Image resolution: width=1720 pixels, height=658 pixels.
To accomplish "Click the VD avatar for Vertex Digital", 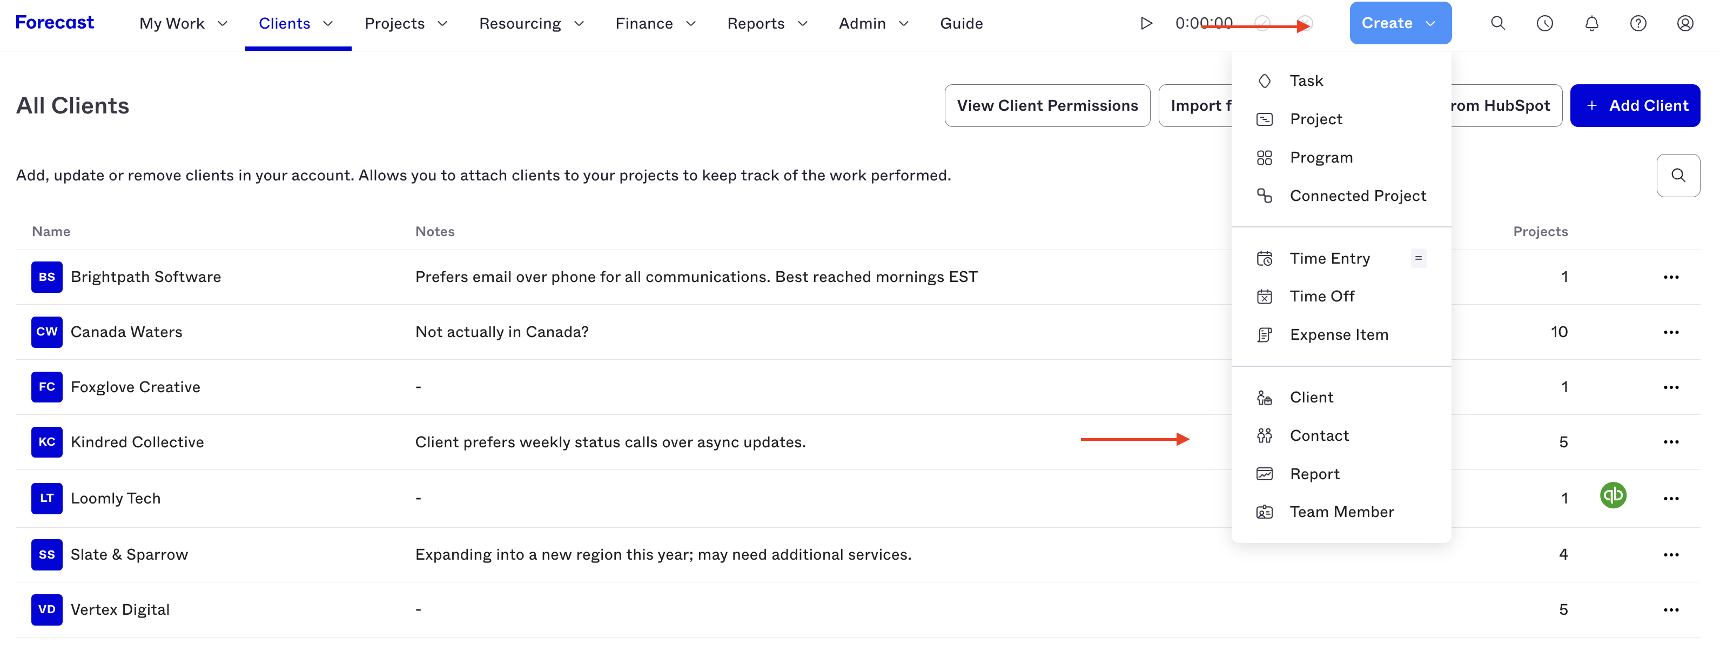I will point(47,609).
